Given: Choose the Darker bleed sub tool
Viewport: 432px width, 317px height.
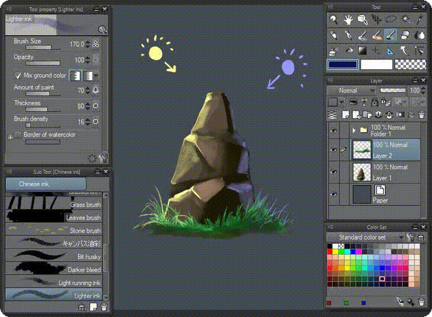Looking at the screenshot, I should click(54, 269).
